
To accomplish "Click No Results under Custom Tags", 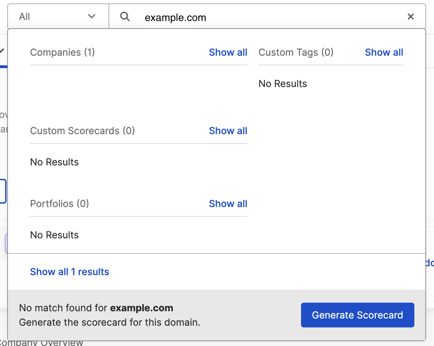I will (x=283, y=84).
